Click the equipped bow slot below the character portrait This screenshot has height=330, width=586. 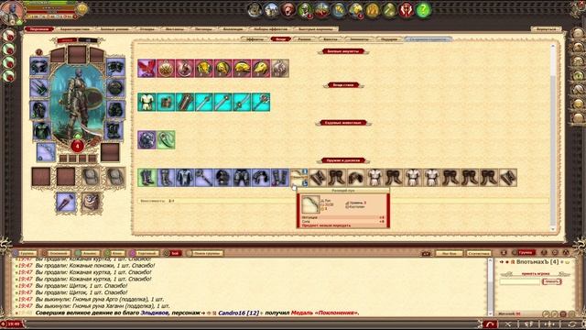46,153
